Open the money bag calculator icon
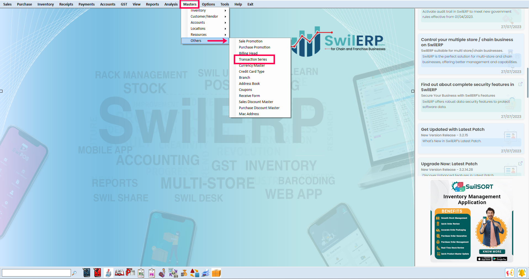 point(184,273)
